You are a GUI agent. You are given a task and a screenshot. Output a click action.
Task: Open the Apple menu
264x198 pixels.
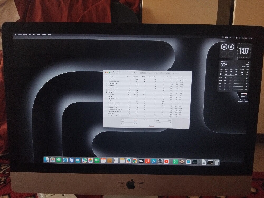point(15,34)
